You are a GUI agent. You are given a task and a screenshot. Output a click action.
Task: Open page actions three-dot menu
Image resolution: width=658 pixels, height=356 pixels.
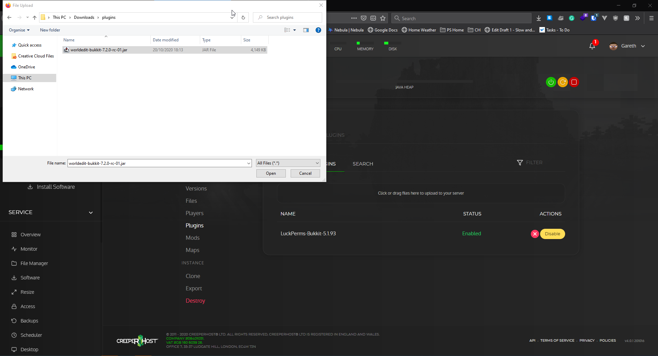(354, 18)
